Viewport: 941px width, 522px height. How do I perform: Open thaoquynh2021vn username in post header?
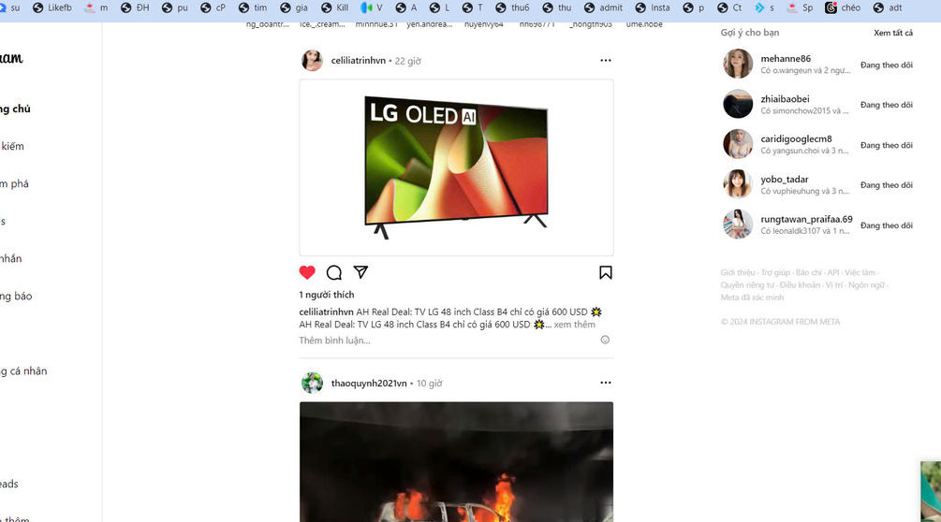click(x=369, y=383)
